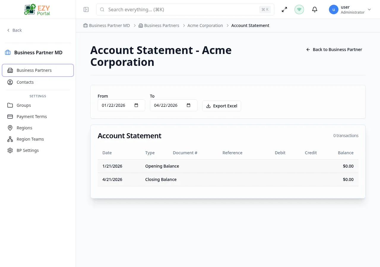Open Acme Corporation from the breadcrumb

tap(205, 26)
